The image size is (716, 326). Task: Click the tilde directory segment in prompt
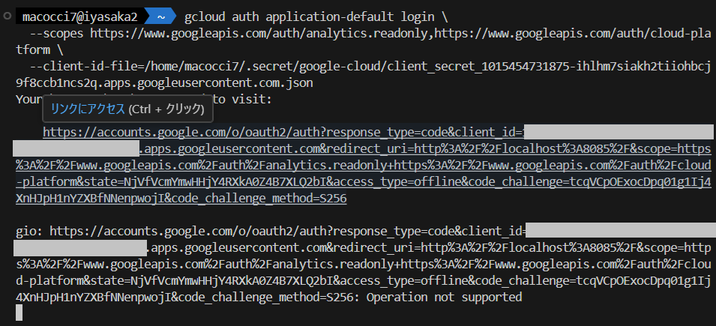[x=158, y=16]
